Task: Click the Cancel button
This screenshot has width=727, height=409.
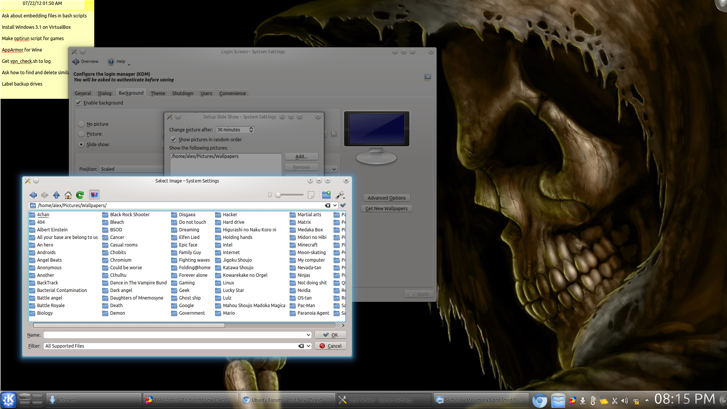Action: click(331, 346)
